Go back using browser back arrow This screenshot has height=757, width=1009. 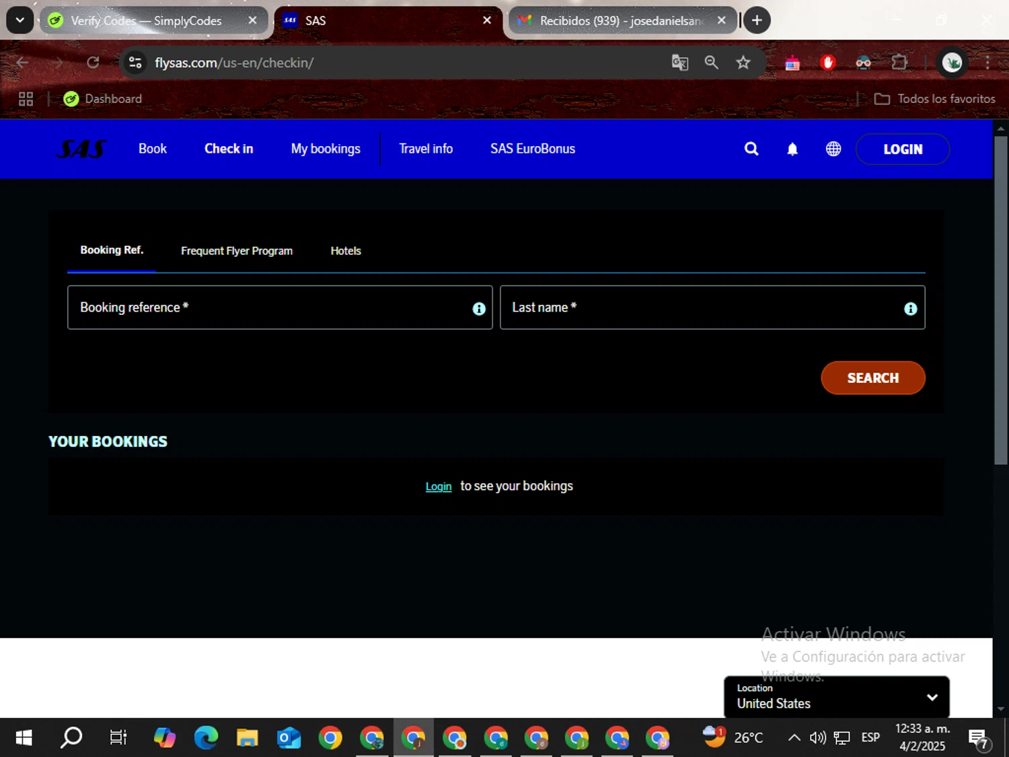pyautogui.click(x=22, y=63)
